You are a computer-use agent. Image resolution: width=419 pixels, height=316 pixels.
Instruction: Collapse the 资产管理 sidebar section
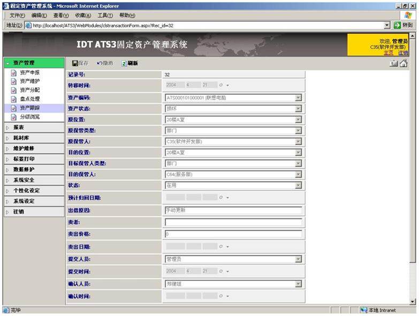pos(24,63)
